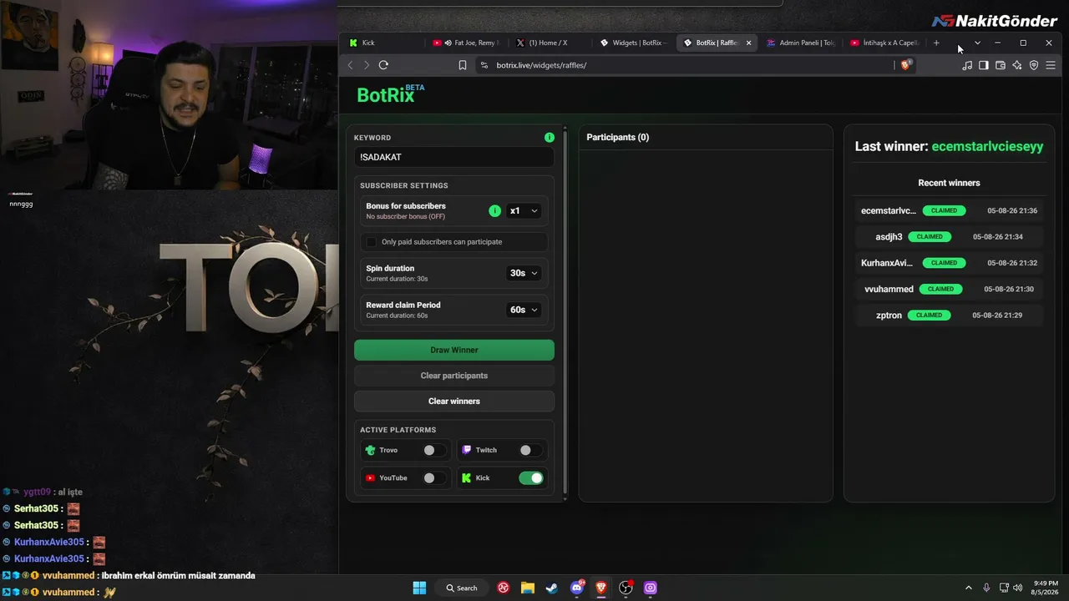
Task: Click the Clear participants button
Action: (x=454, y=376)
